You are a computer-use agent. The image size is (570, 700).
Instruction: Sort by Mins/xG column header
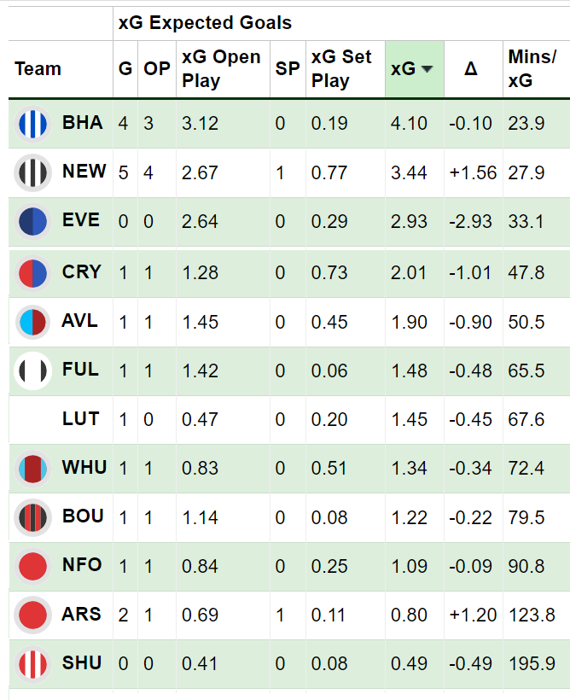pyautogui.click(x=532, y=69)
